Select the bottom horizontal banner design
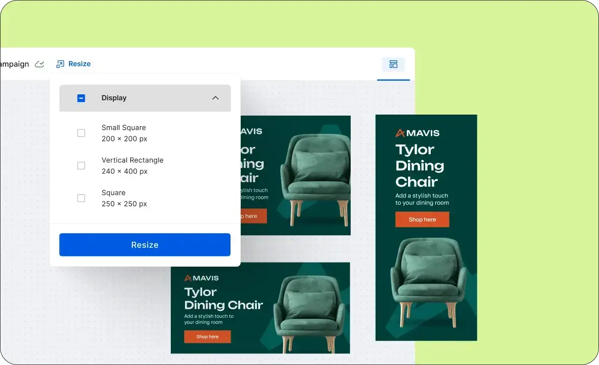The image size is (599, 365). click(260, 308)
